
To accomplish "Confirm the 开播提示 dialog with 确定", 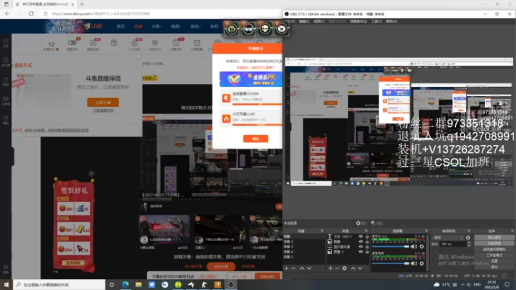I will point(255,139).
